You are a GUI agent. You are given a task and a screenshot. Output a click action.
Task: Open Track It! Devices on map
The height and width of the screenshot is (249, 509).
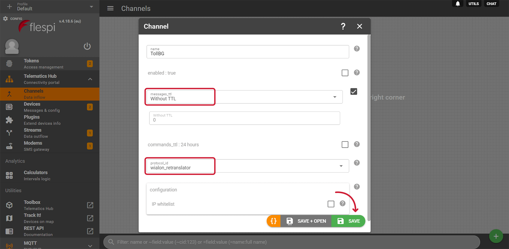tap(49, 218)
